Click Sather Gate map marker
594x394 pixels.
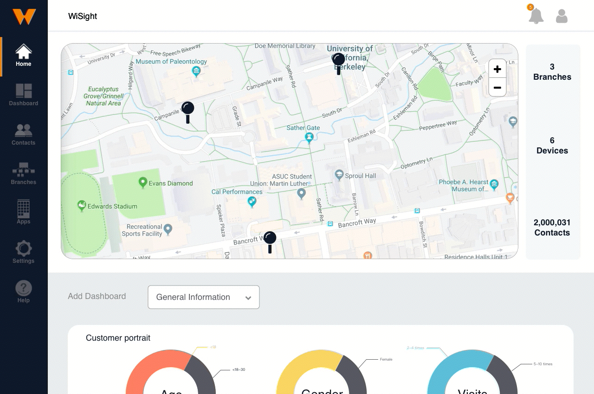(309, 137)
